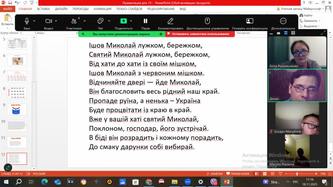Select slide 9 thumbnail in panel
Viewport: 333px width, 187px height.
click(17, 109)
